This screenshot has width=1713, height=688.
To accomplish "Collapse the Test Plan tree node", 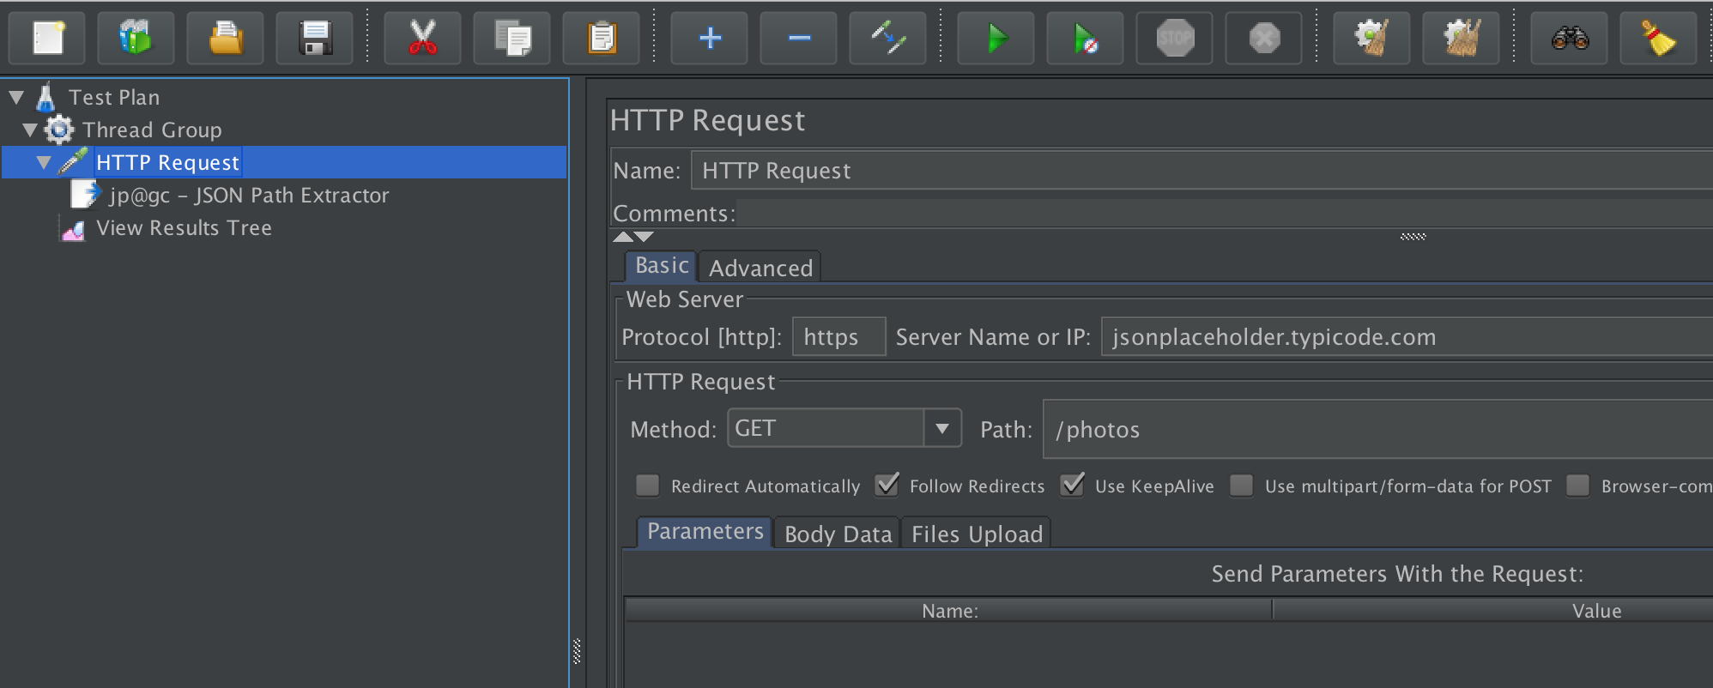I will click(x=16, y=98).
